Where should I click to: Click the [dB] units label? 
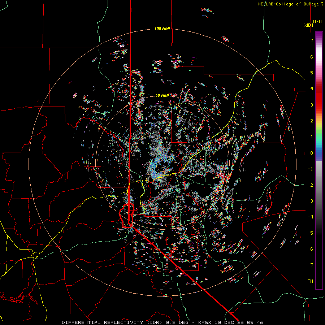tap(308, 25)
